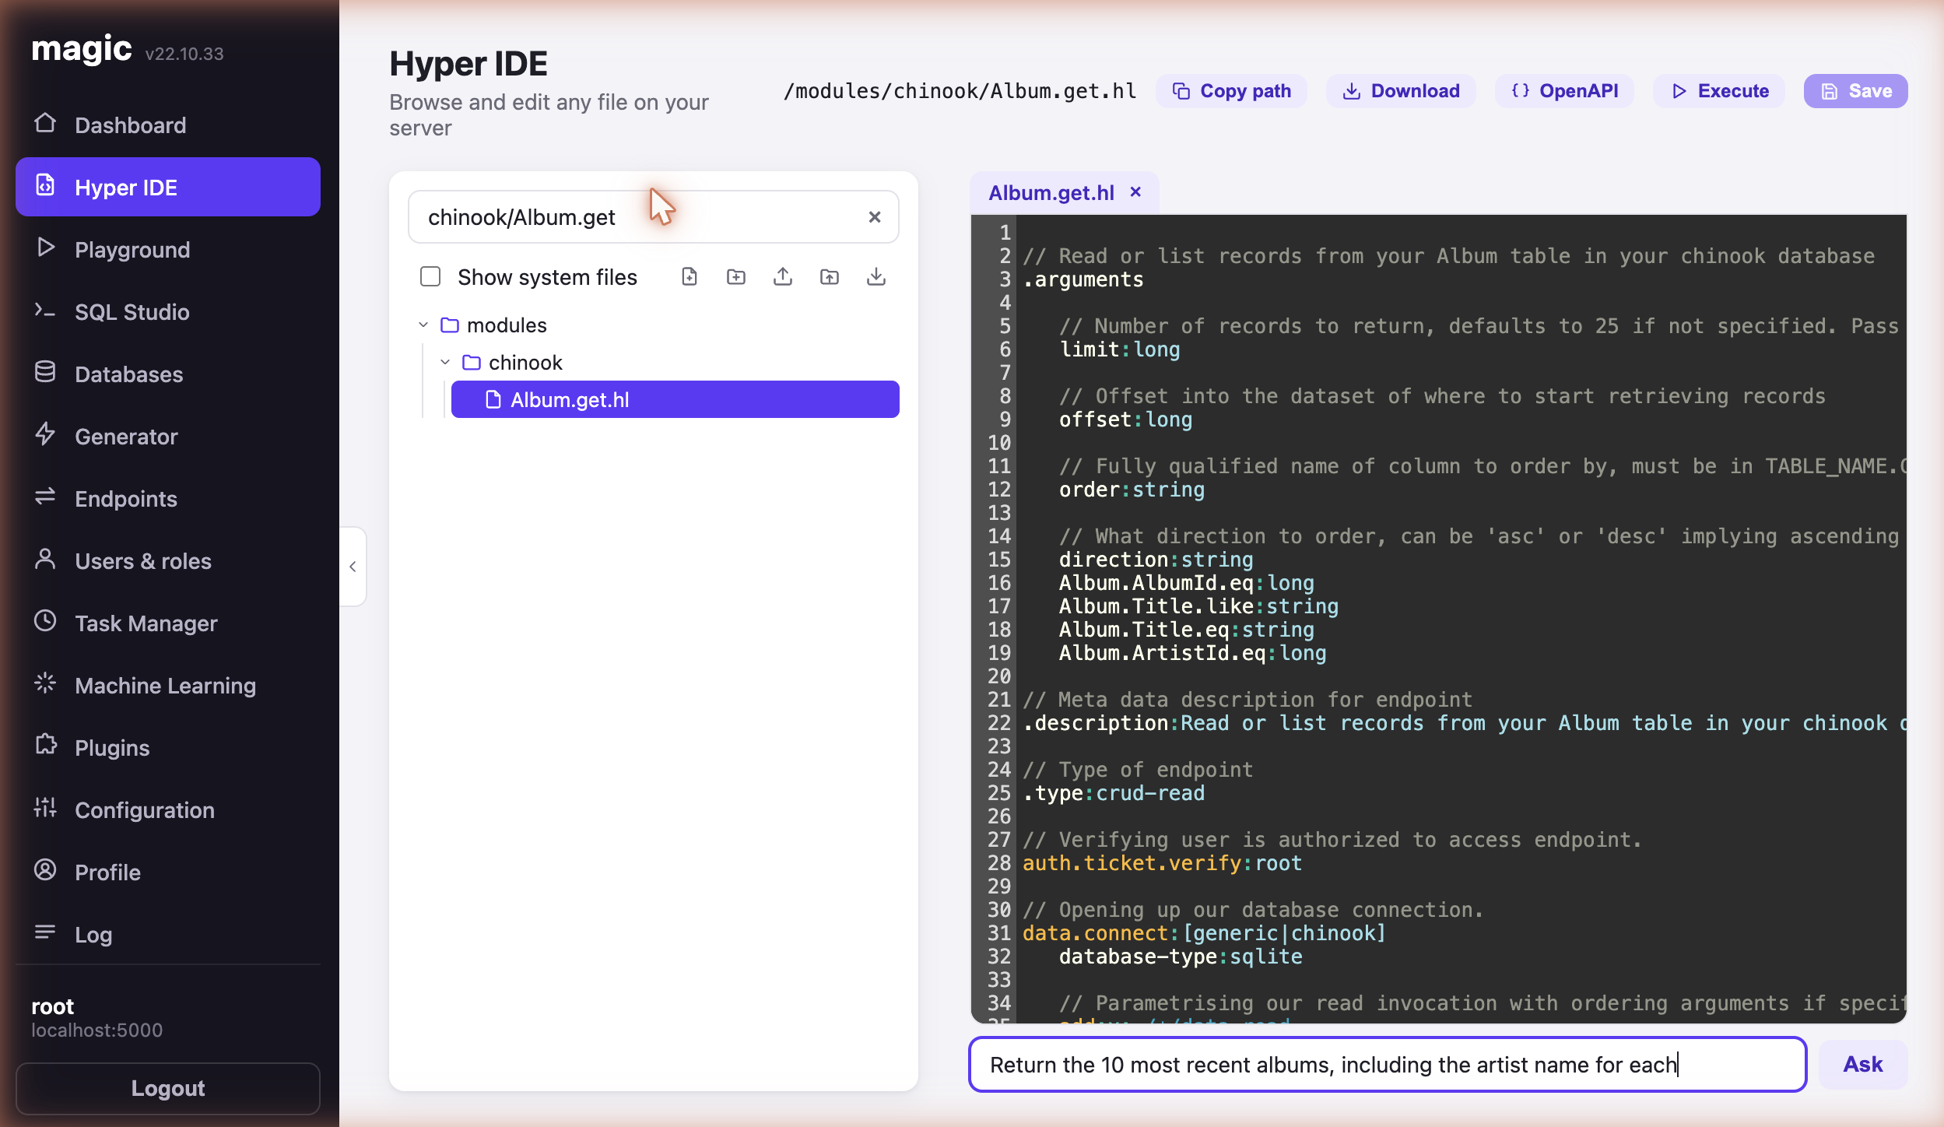Collapse the sidebar with the arrow handle

[353, 567]
